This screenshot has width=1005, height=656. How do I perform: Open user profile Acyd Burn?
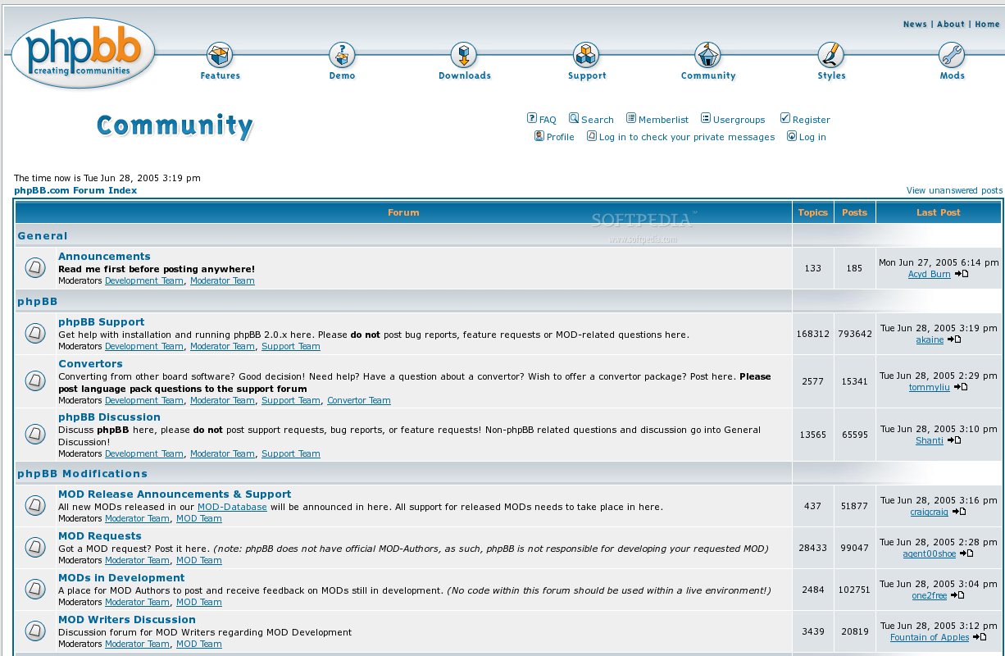(x=930, y=274)
